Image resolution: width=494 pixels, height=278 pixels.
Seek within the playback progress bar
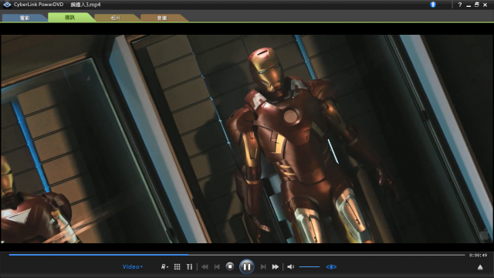(237, 255)
